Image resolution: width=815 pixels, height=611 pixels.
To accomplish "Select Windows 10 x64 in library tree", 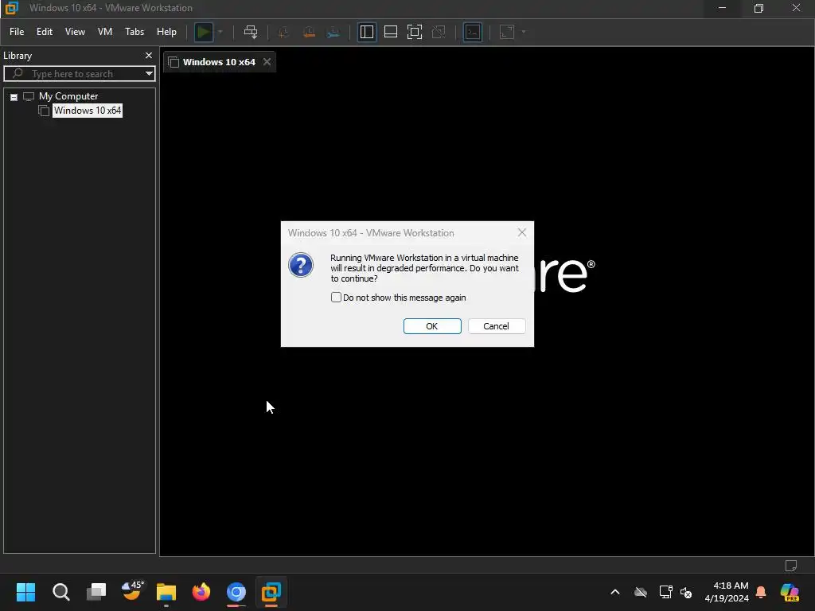I will pyautogui.click(x=88, y=111).
